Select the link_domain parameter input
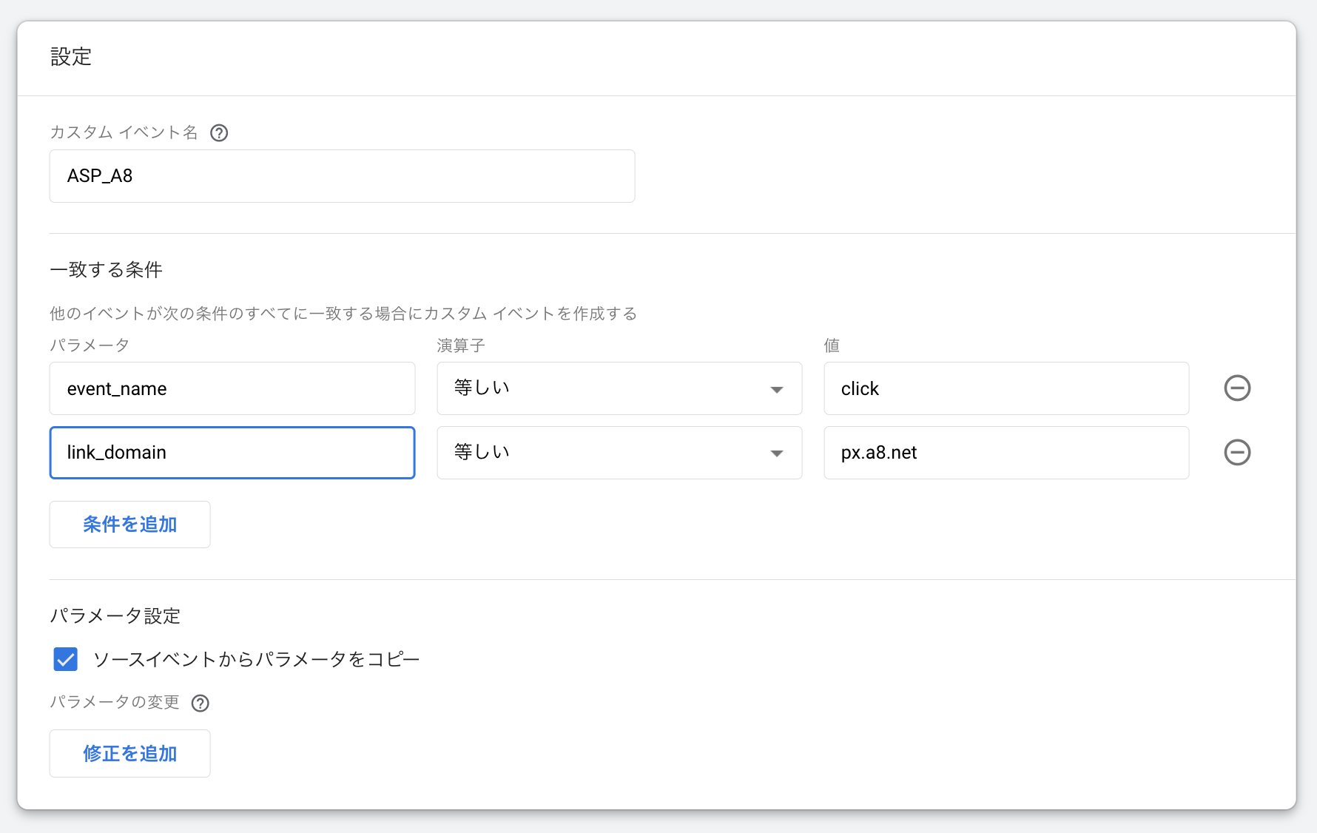This screenshot has height=833, width=1317. tap(232, 453)
